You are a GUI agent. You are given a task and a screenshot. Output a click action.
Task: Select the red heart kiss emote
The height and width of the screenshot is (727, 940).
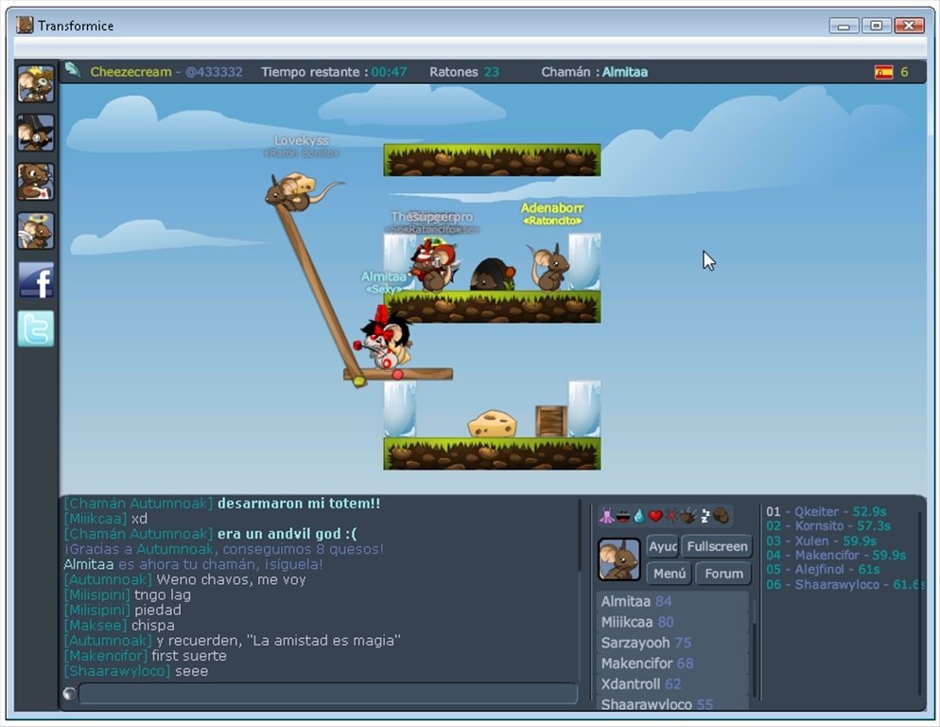[x=655, y=516]
